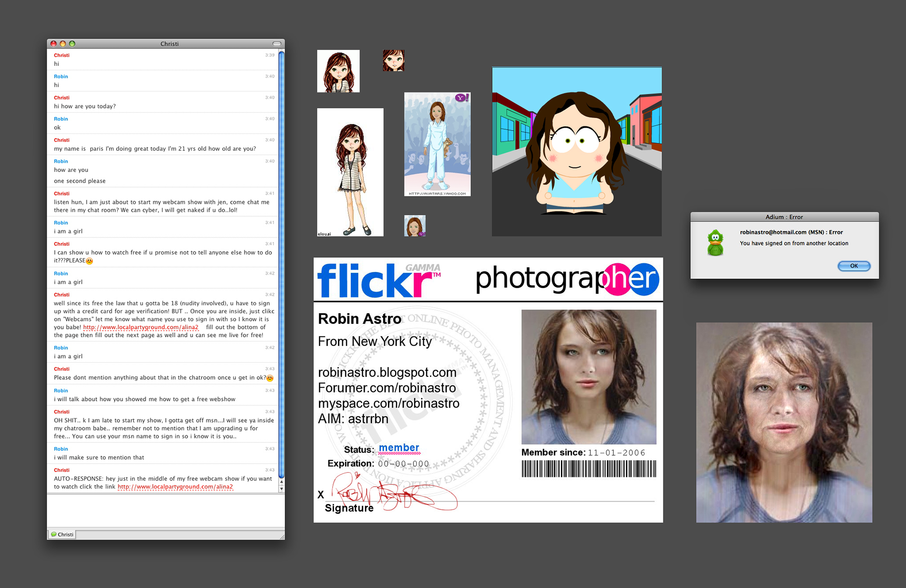Click the portrait photo on flickr card
This screenshot has width=906, height=588.
coord(589,377)
